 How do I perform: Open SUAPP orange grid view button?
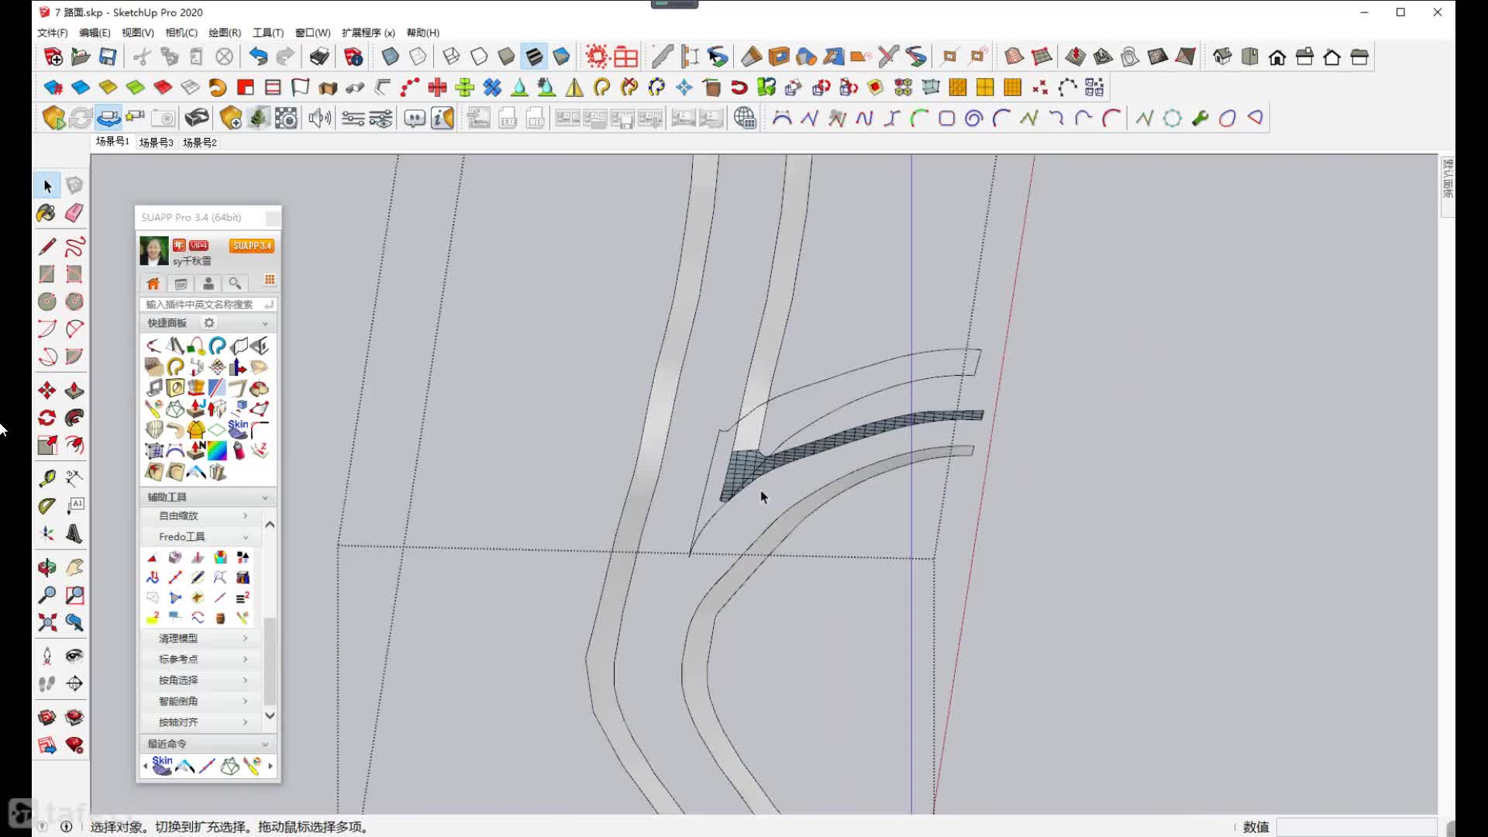(x=270, y=281)
